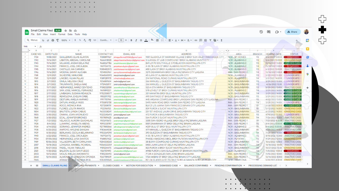Print the spreadsheet
The height and width of the screenshot is (191, 339).
(x=53, y=40)
